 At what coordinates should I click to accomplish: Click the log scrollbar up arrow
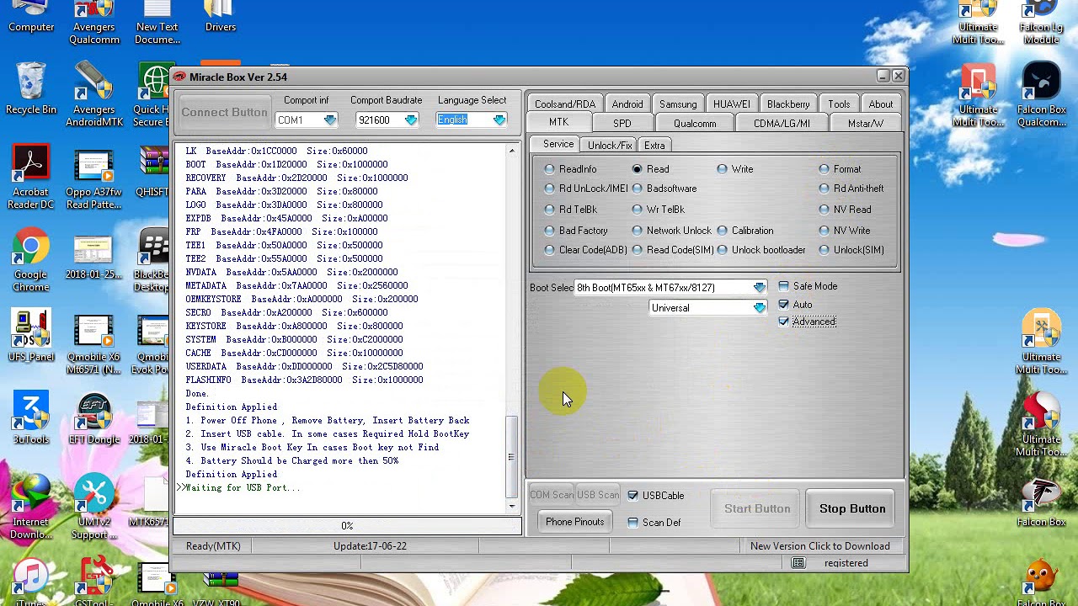tap(511, 151)
